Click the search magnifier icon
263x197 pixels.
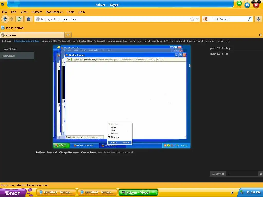tap(250, 19)
